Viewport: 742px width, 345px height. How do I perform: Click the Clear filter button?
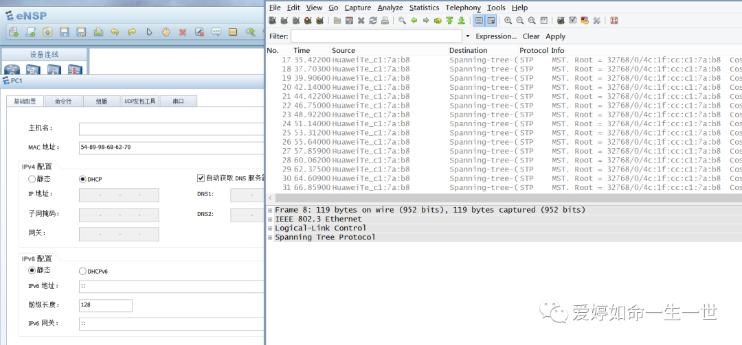click(531, 36)
